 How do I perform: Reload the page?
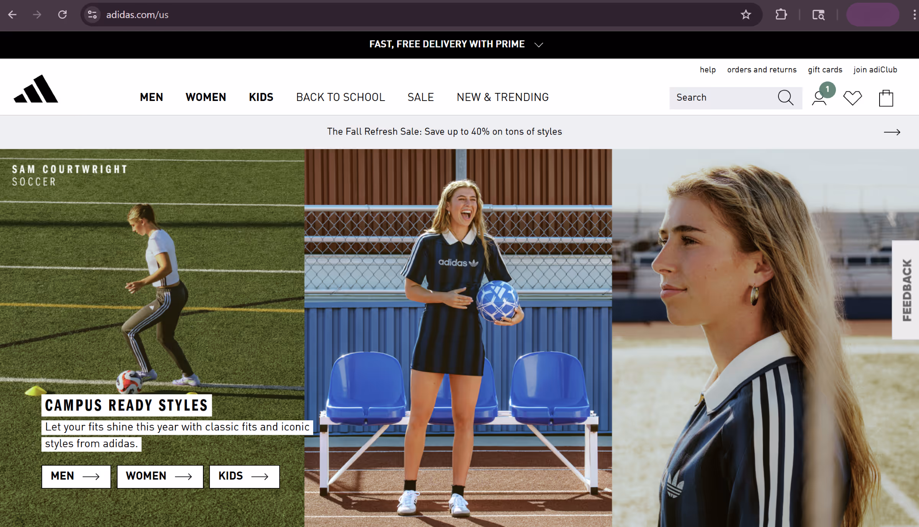point(62,15)
